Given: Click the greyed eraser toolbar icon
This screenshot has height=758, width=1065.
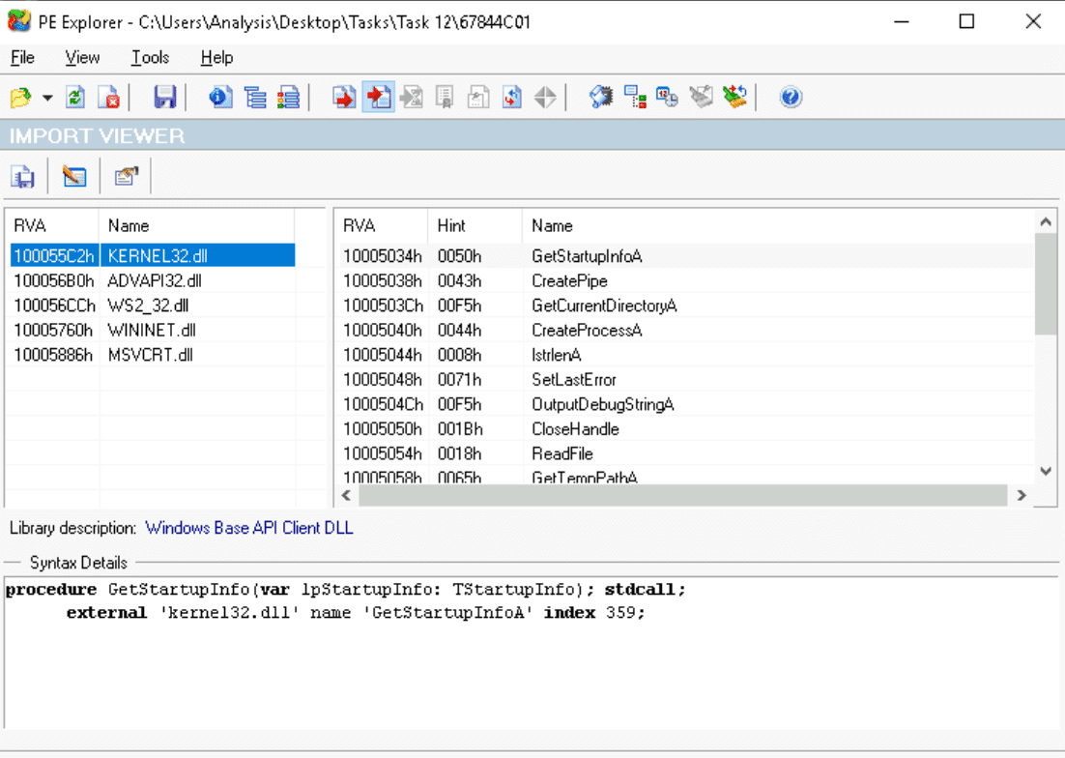Looking at the screenshot, I should [701, 97].
